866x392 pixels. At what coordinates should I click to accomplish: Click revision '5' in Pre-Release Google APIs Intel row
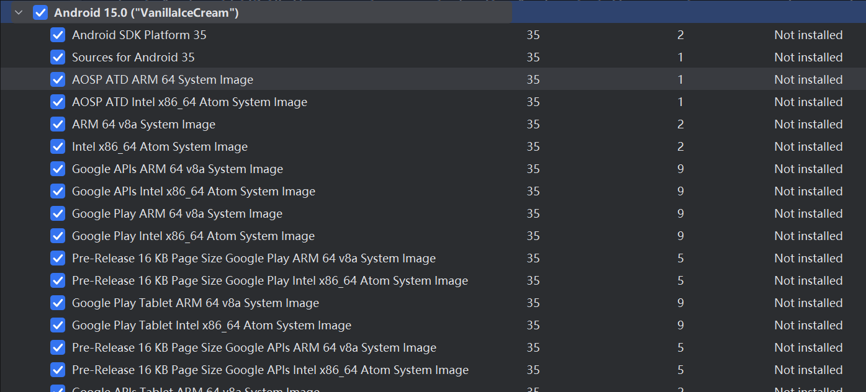(x=680, y=370)
